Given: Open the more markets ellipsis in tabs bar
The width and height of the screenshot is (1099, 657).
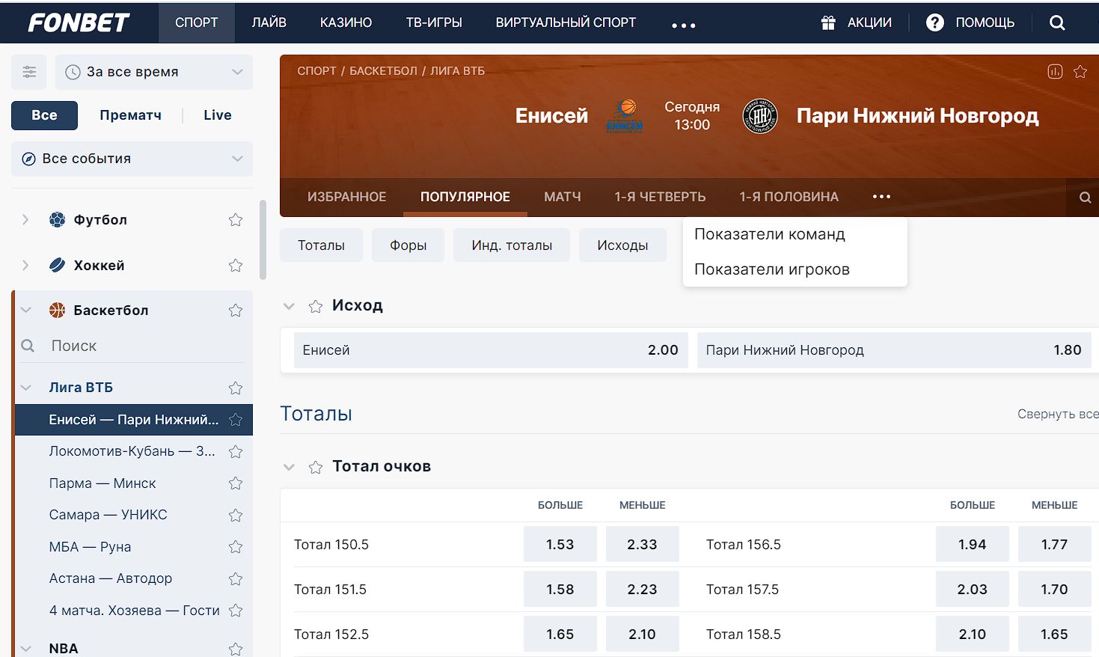Looking at the screenshot, I should 881,197.
